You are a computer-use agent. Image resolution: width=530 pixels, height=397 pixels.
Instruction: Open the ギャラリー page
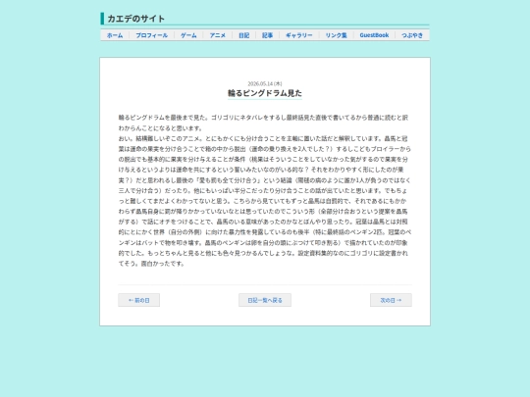[x=299, y=35]
